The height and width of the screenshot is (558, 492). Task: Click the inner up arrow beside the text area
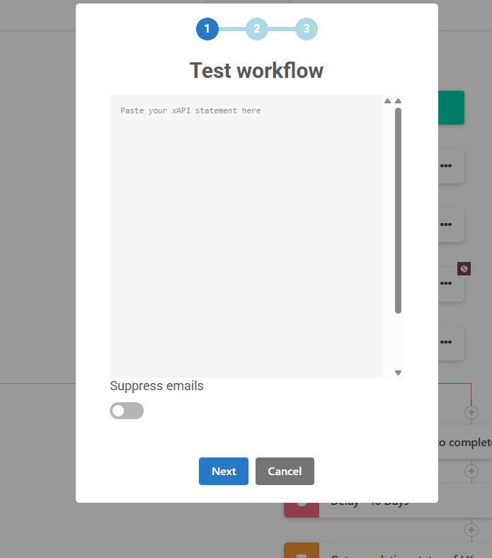[387, 101]
